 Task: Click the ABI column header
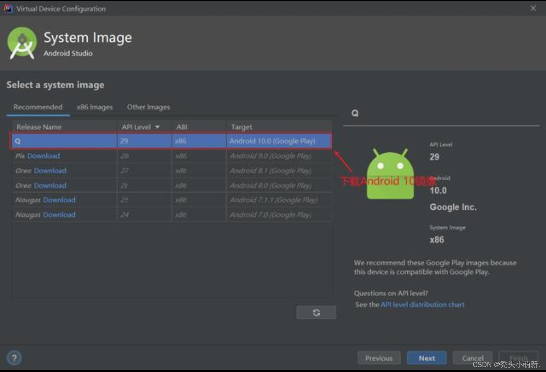tap(199, 127)
